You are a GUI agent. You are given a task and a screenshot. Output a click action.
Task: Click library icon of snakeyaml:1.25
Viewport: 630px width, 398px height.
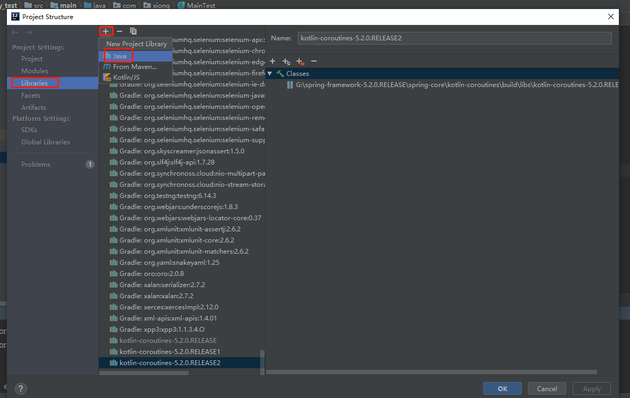click(114, 262)
